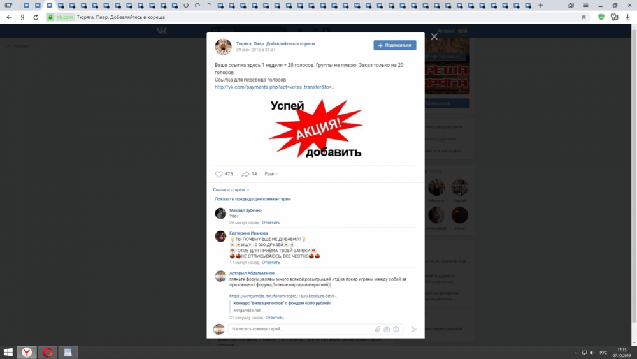Open the taskbar clock and date

[x=622, y=353]
